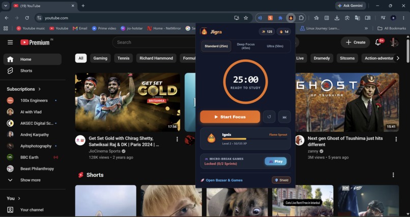Screen dimensions: 410x217
Task: Switch to the (19) YouTube tab
Action: (44, 6)
